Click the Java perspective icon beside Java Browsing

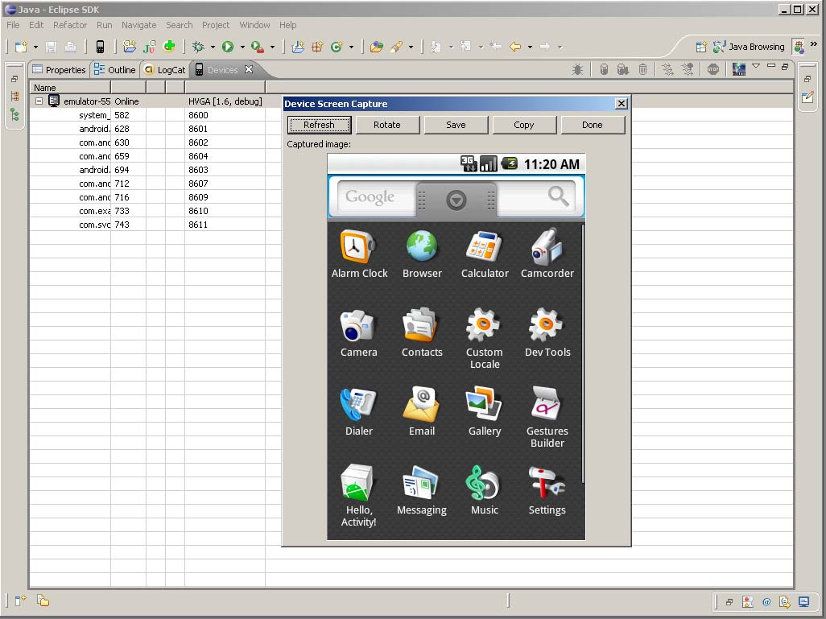click(799, 47)
